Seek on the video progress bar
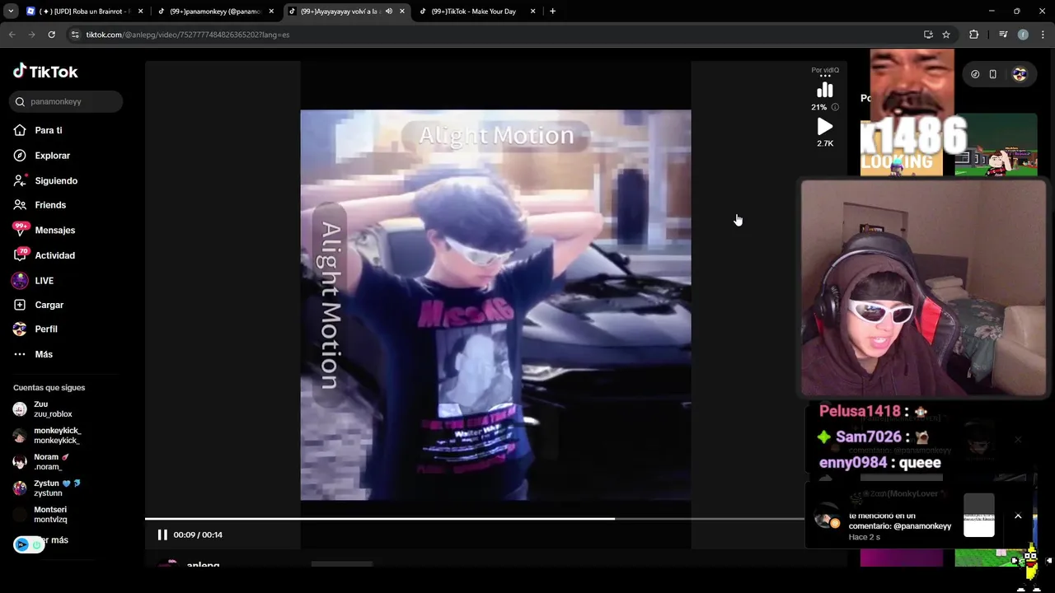 click(x=475, y=519)
